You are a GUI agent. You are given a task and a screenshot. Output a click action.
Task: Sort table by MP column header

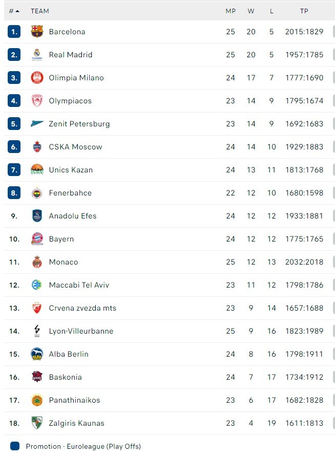pyautogui.click(x=231, y=11)
